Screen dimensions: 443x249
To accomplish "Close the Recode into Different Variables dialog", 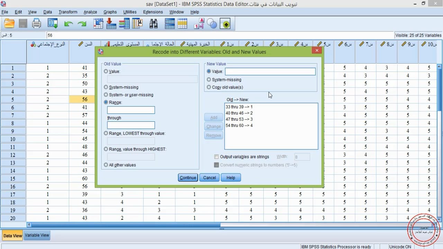I will [316, 50].
